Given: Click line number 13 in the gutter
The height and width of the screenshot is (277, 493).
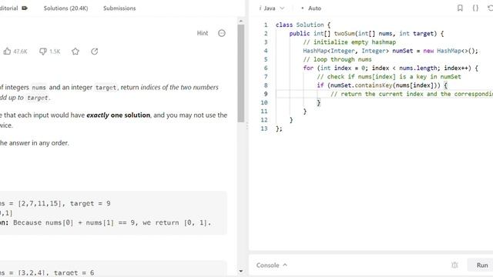Looking at the screenshot, I should 264,128.
